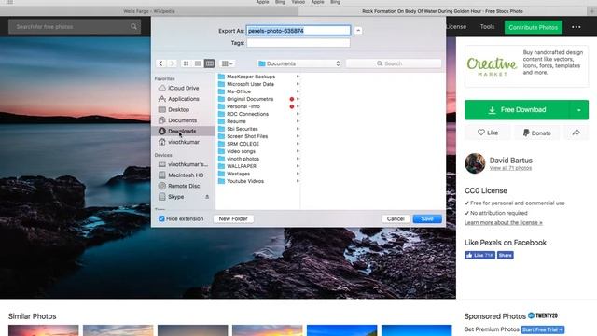Go forward in the save dialog
Image resolution: width=597 pixels, height=336 pixels.
pos(172,63)
